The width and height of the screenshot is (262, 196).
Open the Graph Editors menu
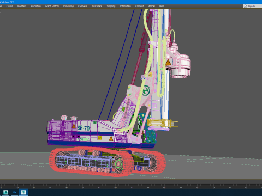tap(52, 6)
